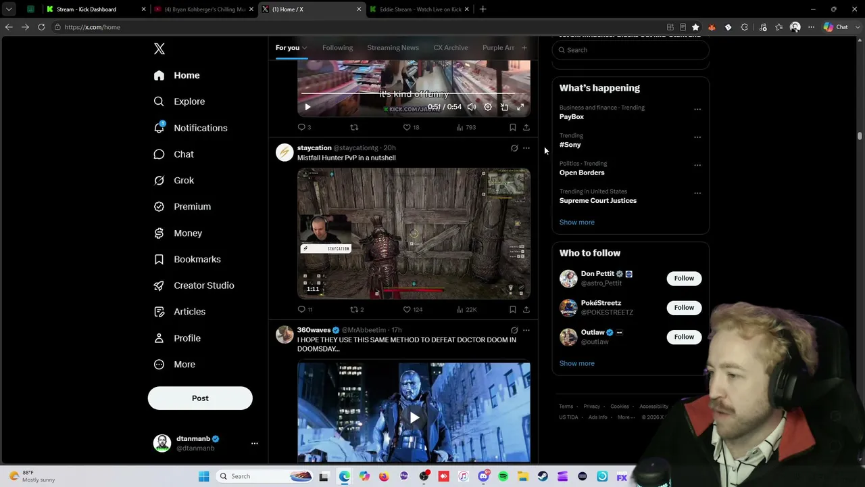View analytics on staycation's post
The image size is (865, 487).
pyautogui.click(x=466, y=309)
